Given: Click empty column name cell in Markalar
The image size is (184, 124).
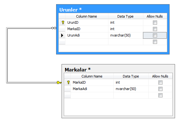Looking at the screenshot, I should 92,95.
